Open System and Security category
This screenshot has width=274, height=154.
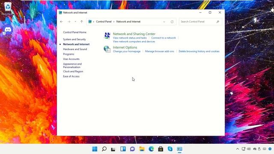[74, 39]
